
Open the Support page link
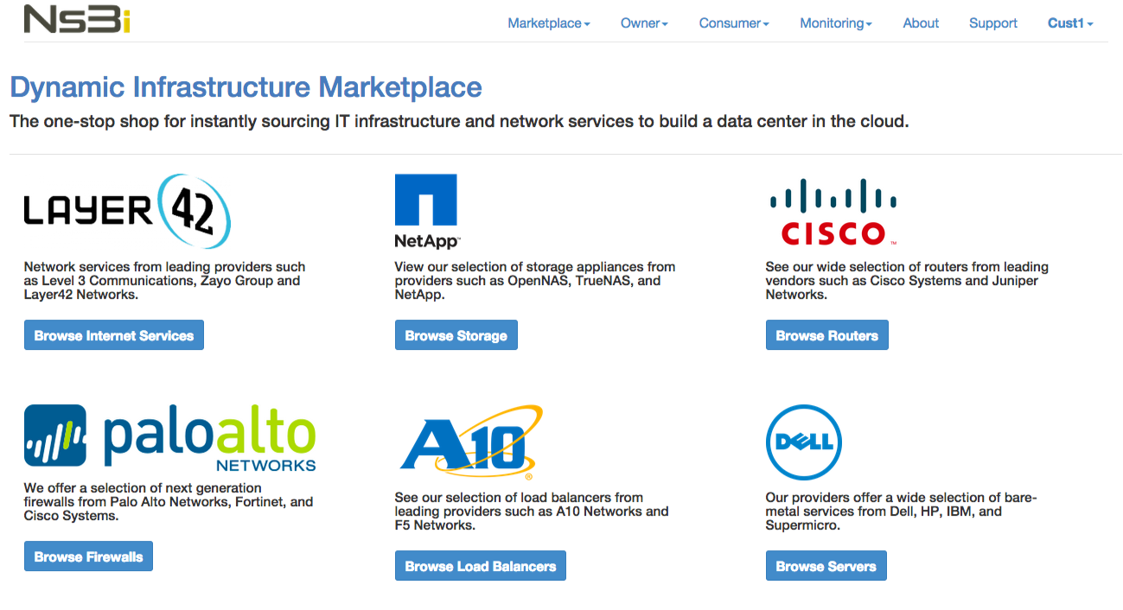pos(993,23)
